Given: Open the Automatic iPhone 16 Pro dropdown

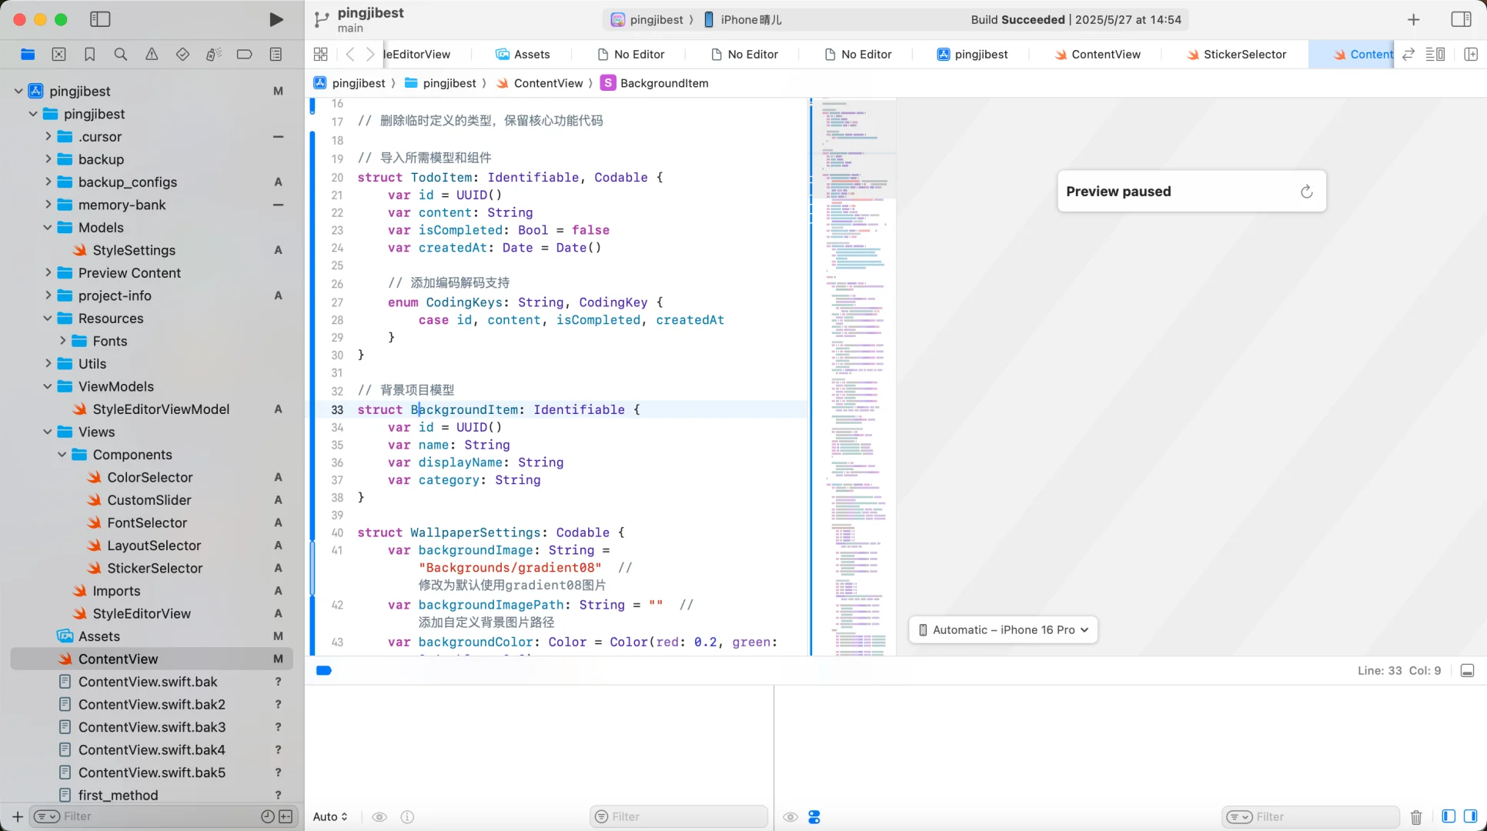Looking at the screenshot, I should (1003, 629).
